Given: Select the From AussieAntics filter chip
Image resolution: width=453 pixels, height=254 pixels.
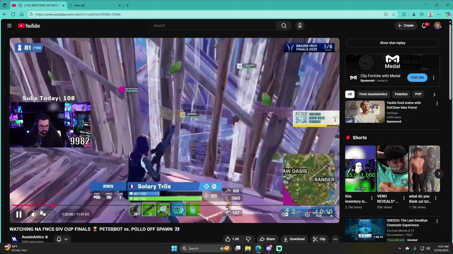Looking at the screenshot, I should [373, 94].
